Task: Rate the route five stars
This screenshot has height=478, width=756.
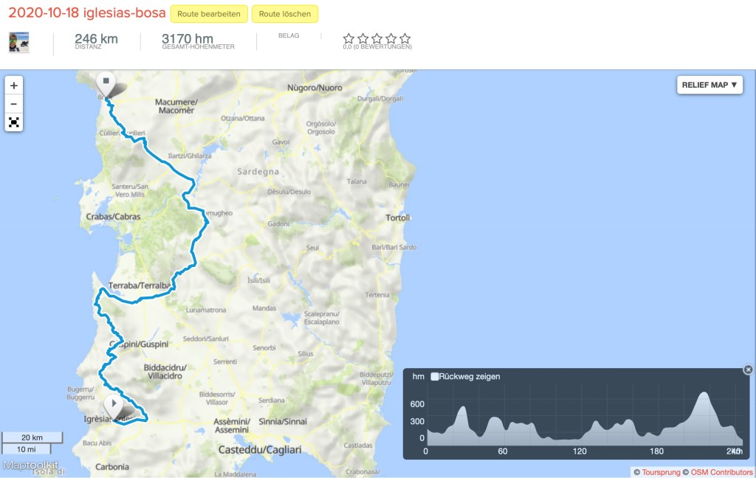Action: click(x=405, y=38)
